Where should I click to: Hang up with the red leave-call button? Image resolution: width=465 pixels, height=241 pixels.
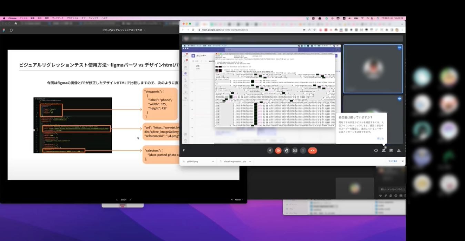313,150
